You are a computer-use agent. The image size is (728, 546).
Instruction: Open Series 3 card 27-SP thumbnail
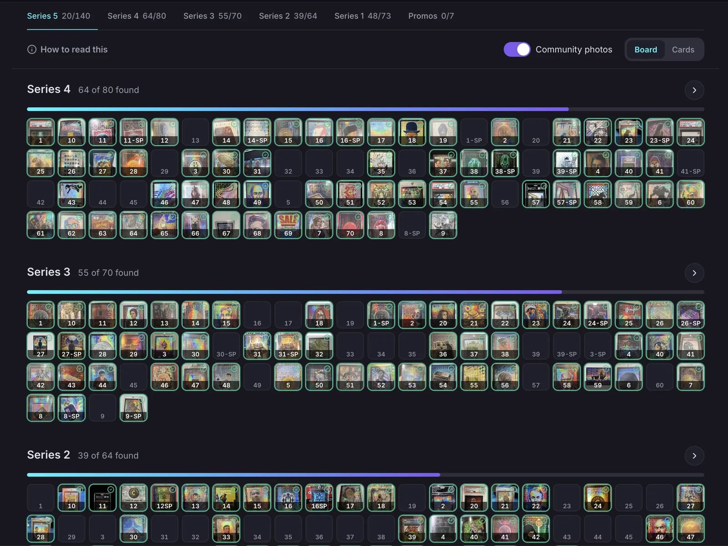coord(72,346)
